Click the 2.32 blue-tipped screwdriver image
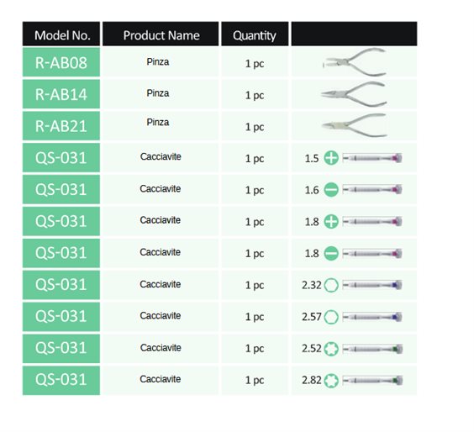474x432 pixels. coord(372,285)
